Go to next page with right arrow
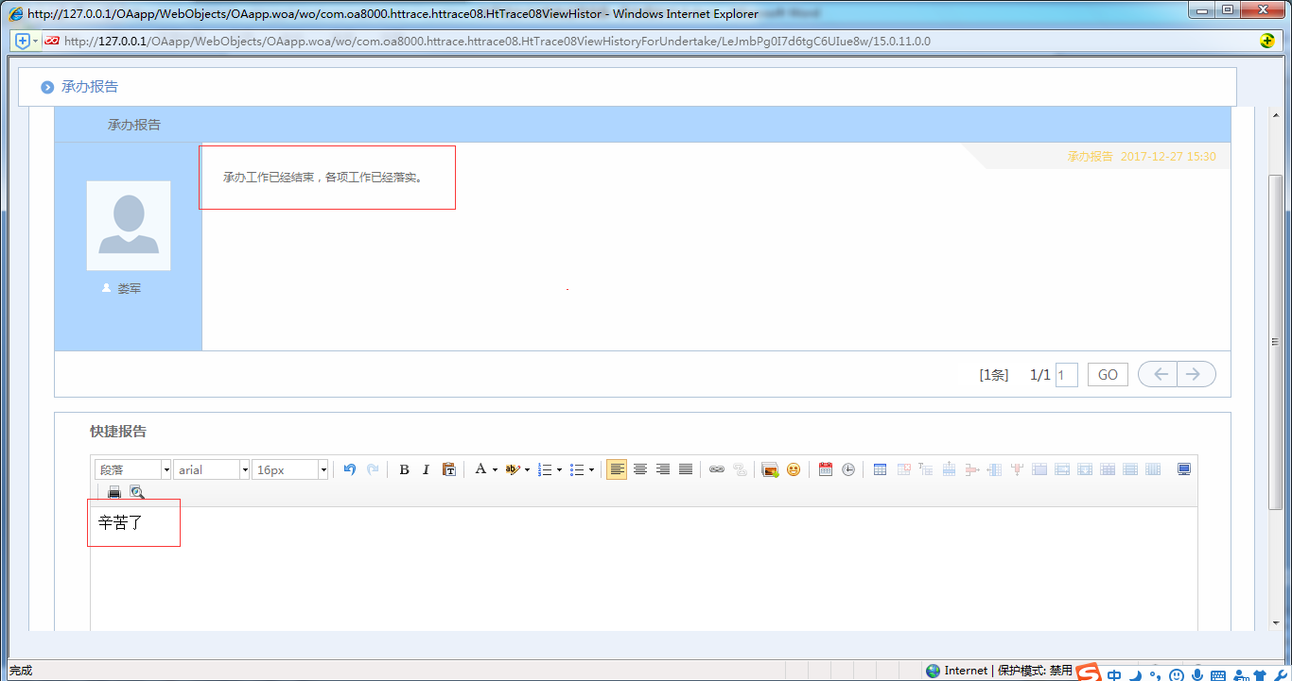1292x681 pixels. pos(1195,374)
